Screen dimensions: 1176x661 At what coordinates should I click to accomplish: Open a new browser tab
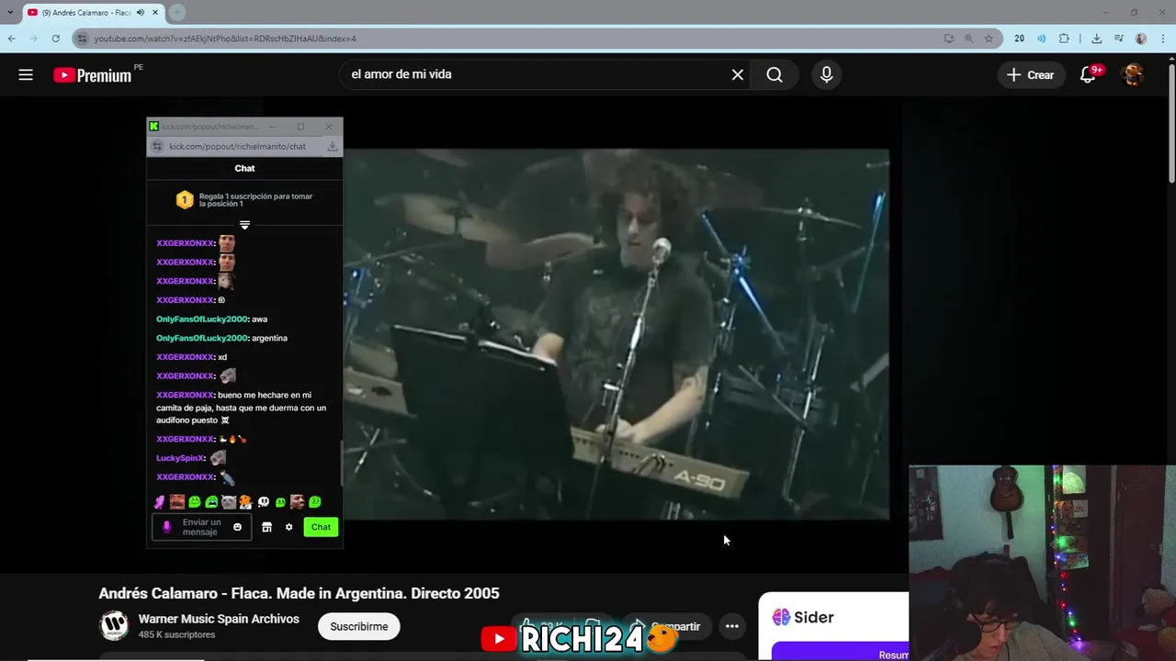pos(177,13)
